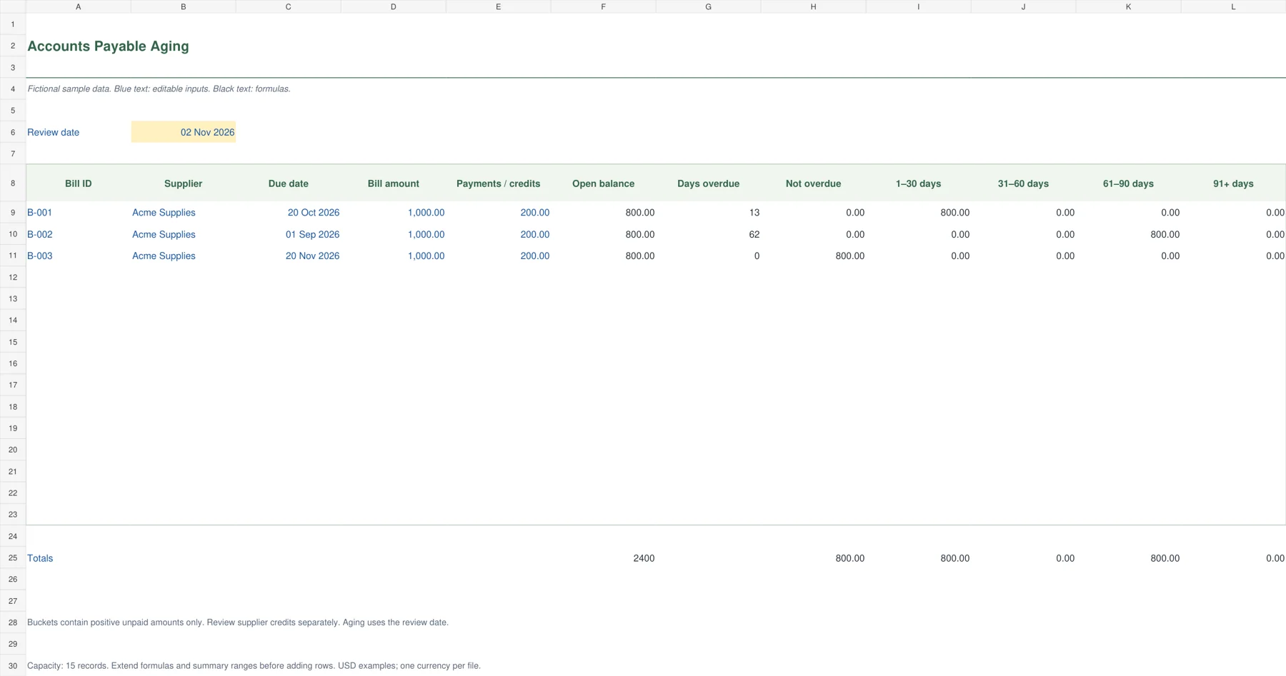Select the Totals label cell
The width and height of the screenshot is (1286, 676).
(x=79, y=558)
